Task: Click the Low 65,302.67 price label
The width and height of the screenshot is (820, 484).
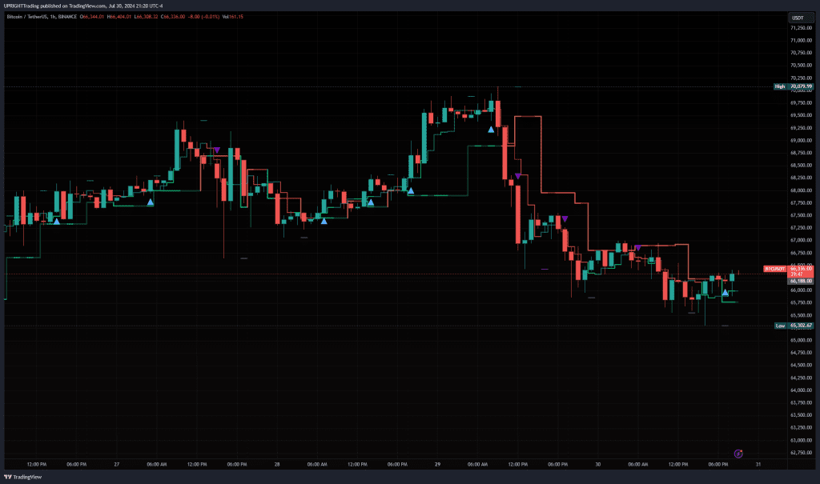Action: click(x=793, y=326)
